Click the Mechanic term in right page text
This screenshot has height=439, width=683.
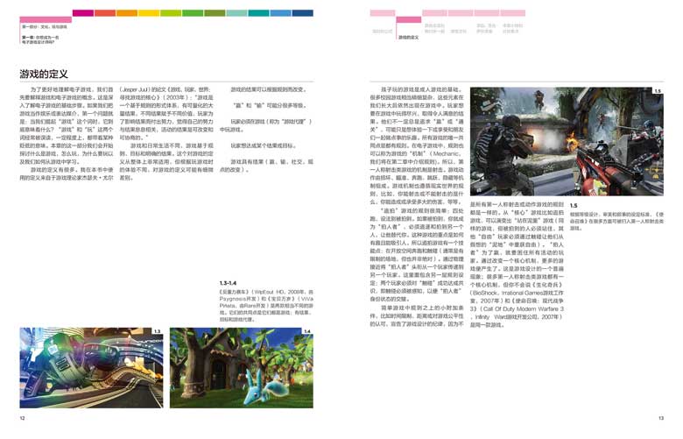447,154
